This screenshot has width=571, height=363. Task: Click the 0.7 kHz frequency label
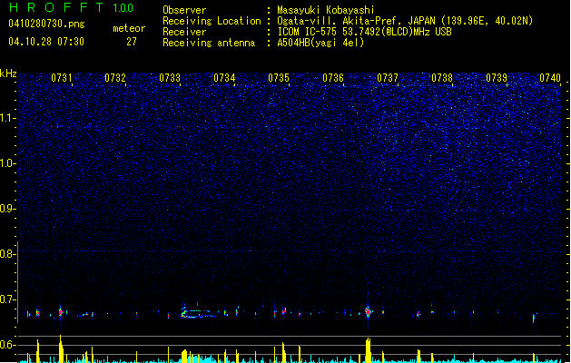(x=7, y=299)
